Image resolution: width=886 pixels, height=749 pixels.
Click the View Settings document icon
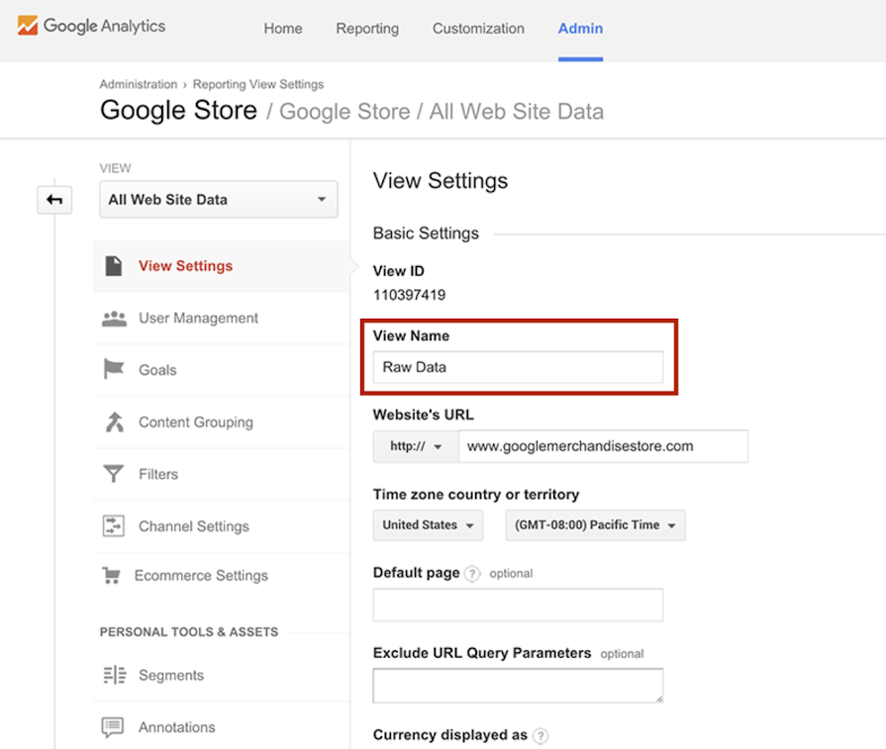(x=114, y=265)
